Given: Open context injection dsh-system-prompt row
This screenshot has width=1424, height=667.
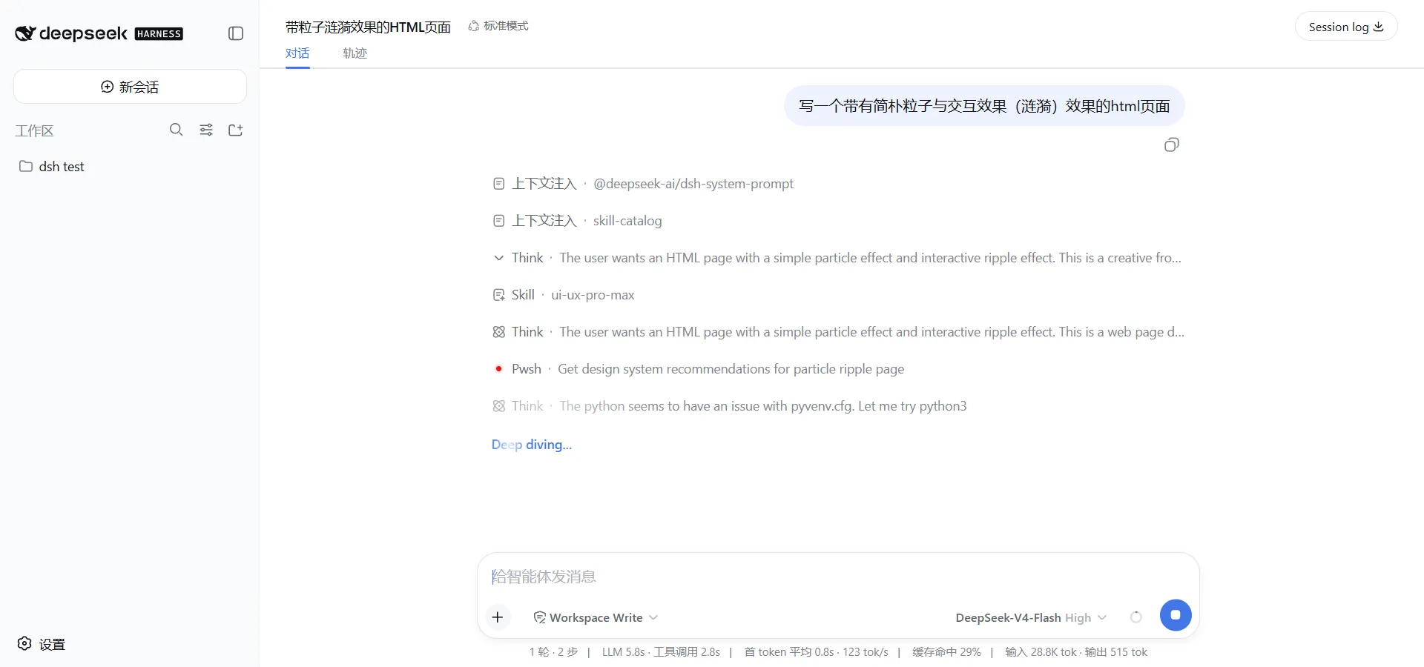Looking at the screenshot, I should [x=644, y=184].
